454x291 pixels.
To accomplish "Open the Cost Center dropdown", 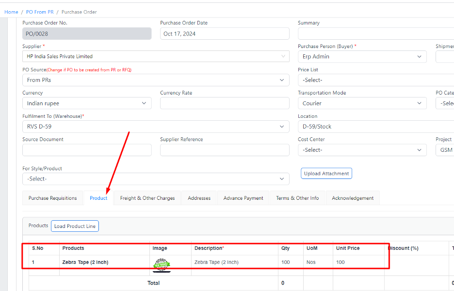I will click(362, 150).
